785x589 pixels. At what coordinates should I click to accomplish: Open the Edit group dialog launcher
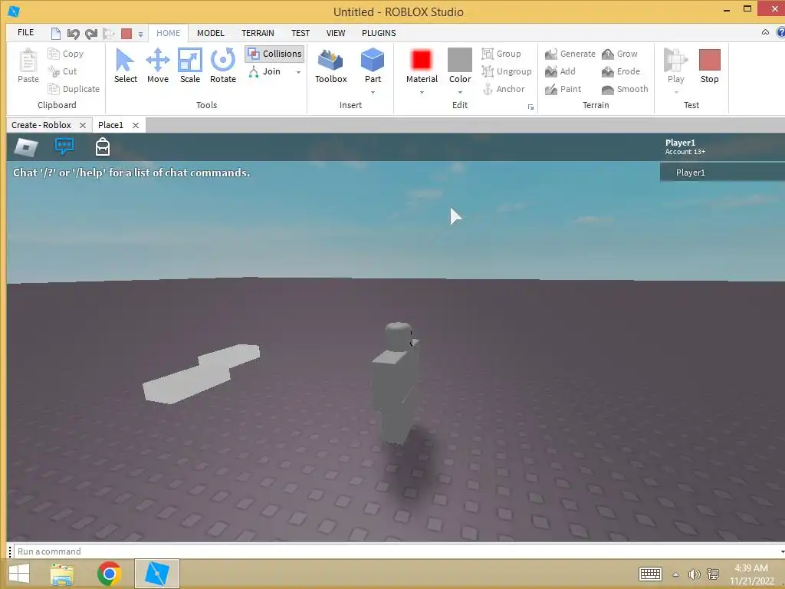click(530, 107)
